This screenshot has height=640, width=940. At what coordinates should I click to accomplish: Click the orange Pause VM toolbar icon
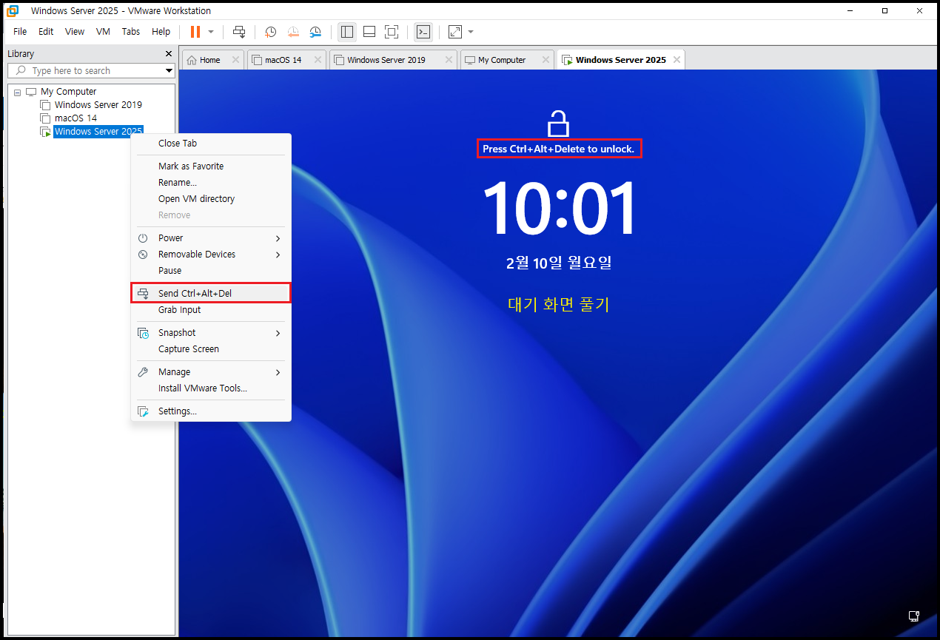pos(195,32)
